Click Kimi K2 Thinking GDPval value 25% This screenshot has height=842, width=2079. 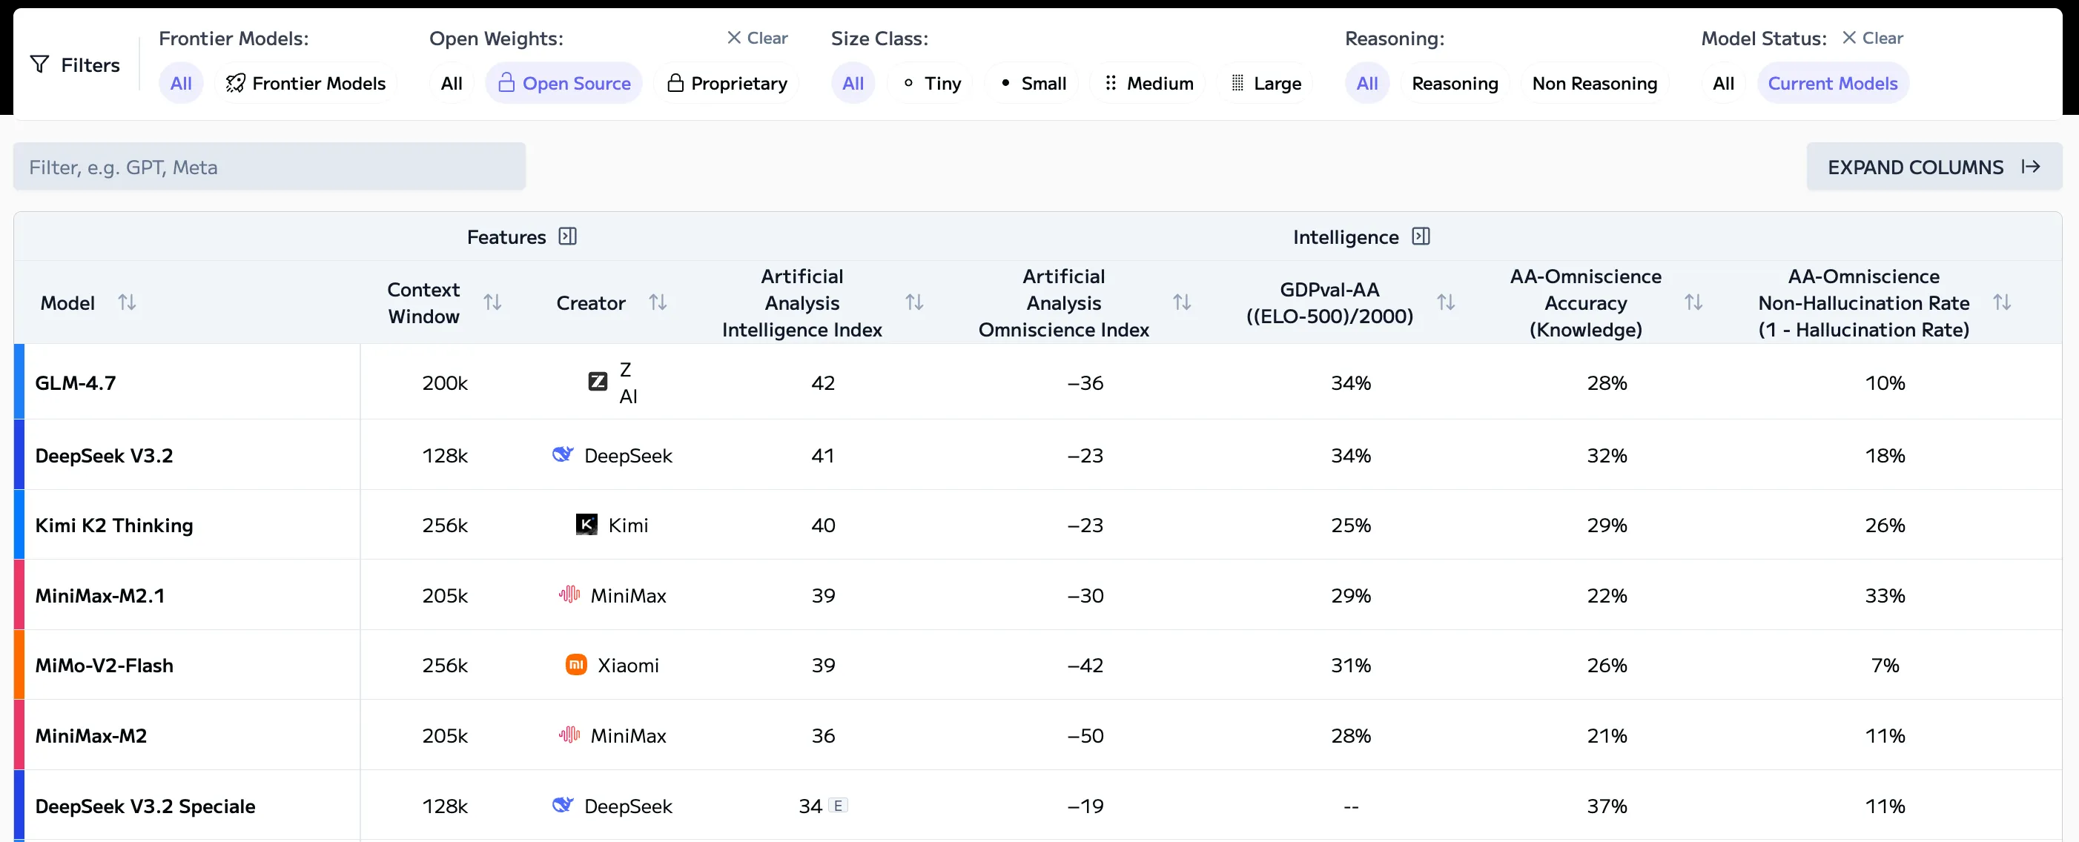coord(1350,525)
